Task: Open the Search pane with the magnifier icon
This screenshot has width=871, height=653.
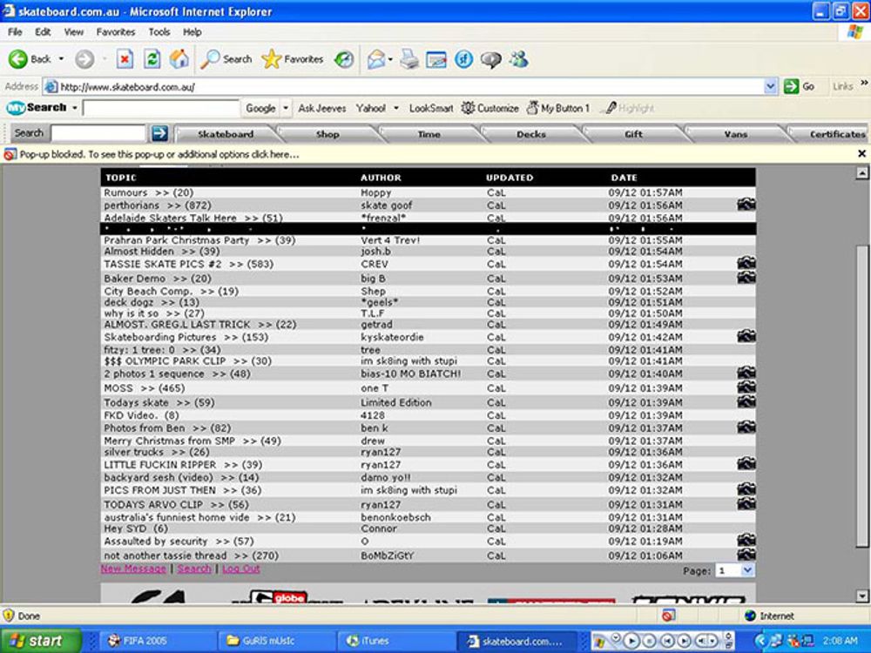Action: click(x=211, y=59)
